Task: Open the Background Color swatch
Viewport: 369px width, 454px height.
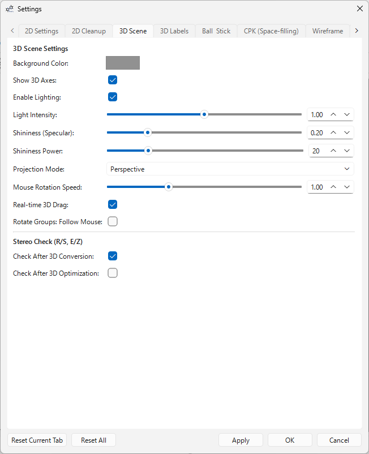Action: point(123,63)
